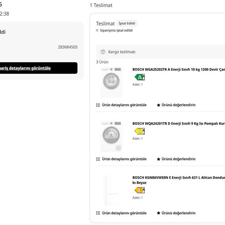The height and width of the screenshot is (225, 225).
Task: Click star icon for first product review
Action: click(x=158, y=105)
